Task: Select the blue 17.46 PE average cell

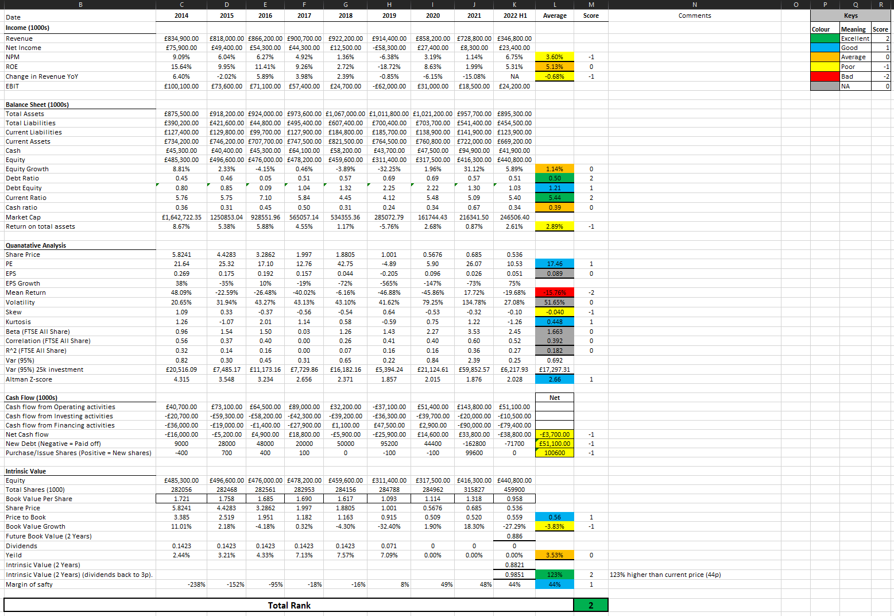Action: [x=555, y=264]
